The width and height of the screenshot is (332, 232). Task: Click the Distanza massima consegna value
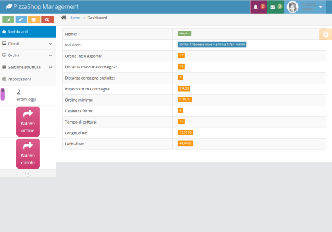coord(181,66)
